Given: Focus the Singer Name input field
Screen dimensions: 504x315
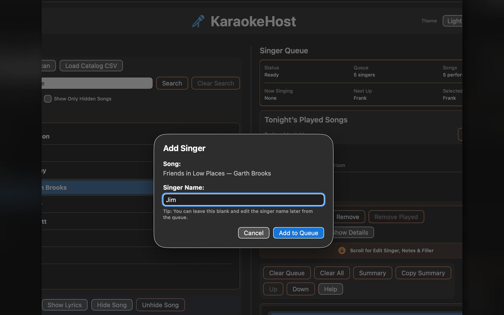Looking at the screenshot, I should (x=244, y=200).
